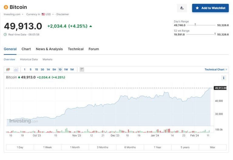Switch to the area chart type icon
This screenshot has width=233, height=160.
click(16, 69)
